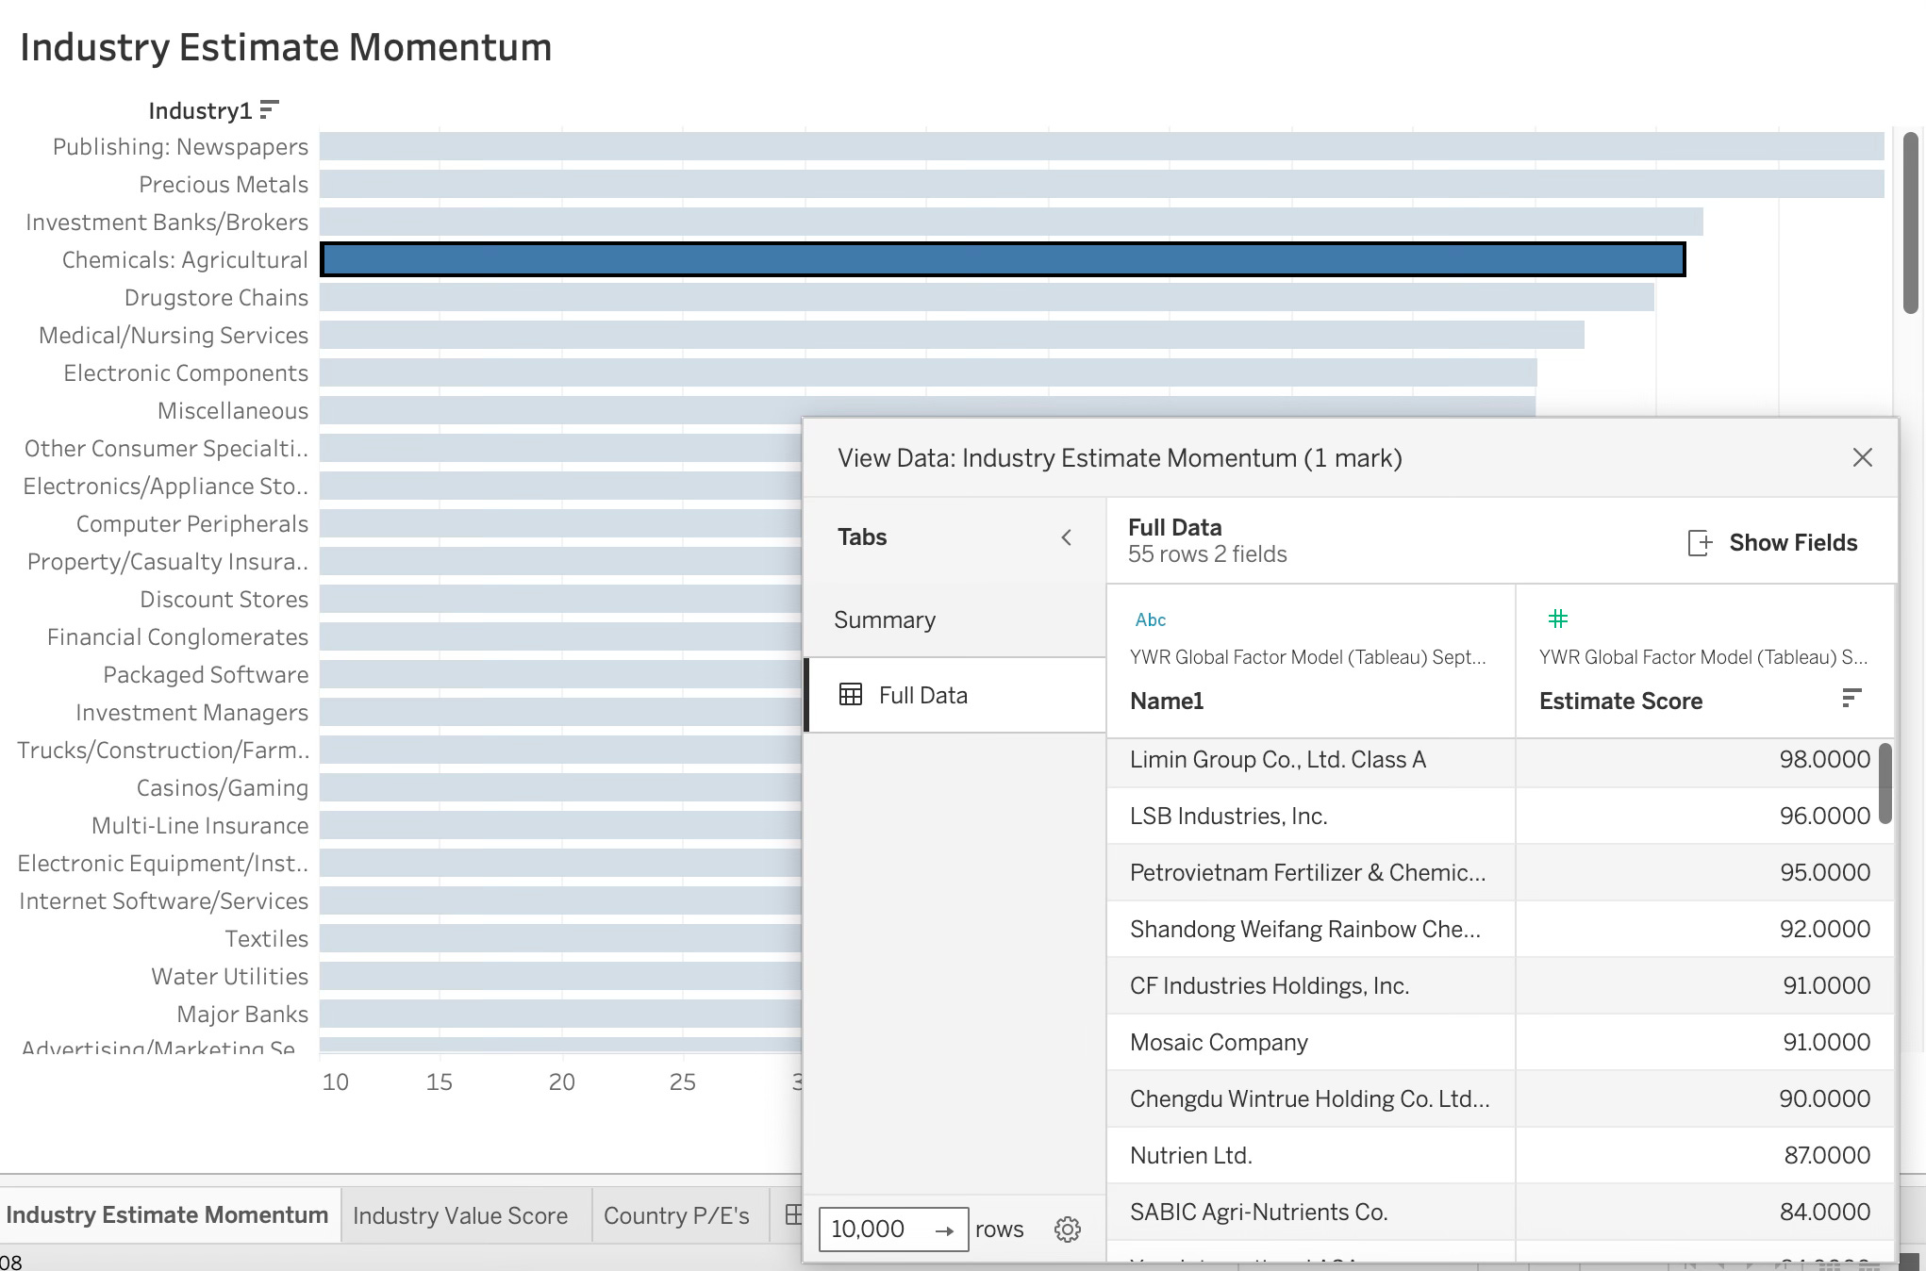Switch to Industry Value Score sheet
This screenshot has width=1926, height=1271.
coord(460,1216)
